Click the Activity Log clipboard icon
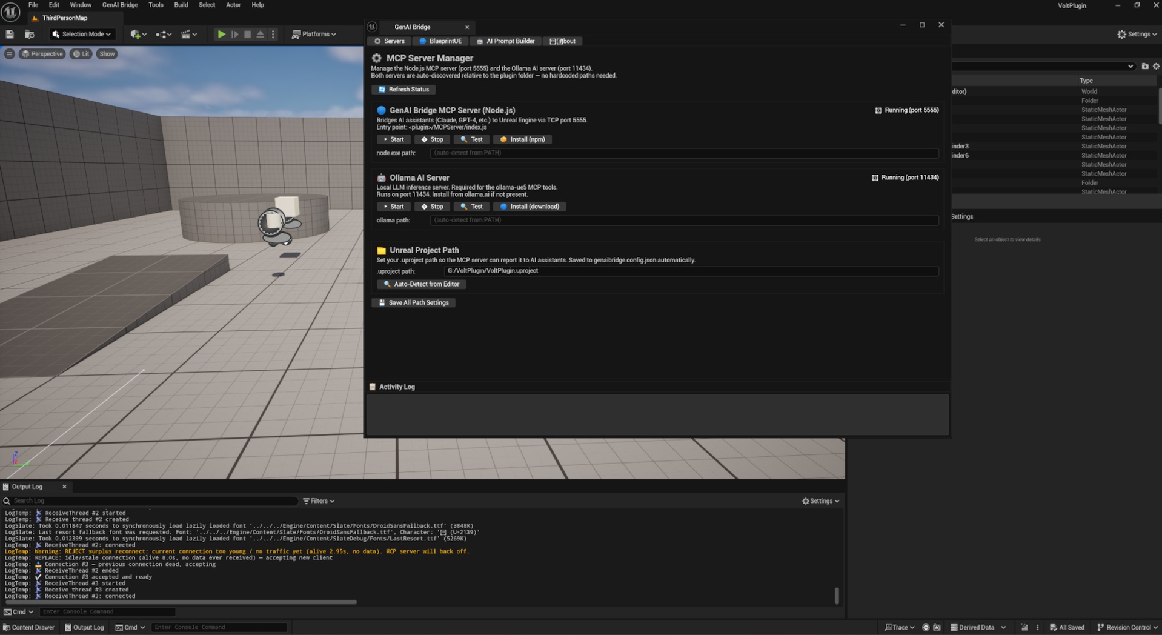 click(373, 387)
